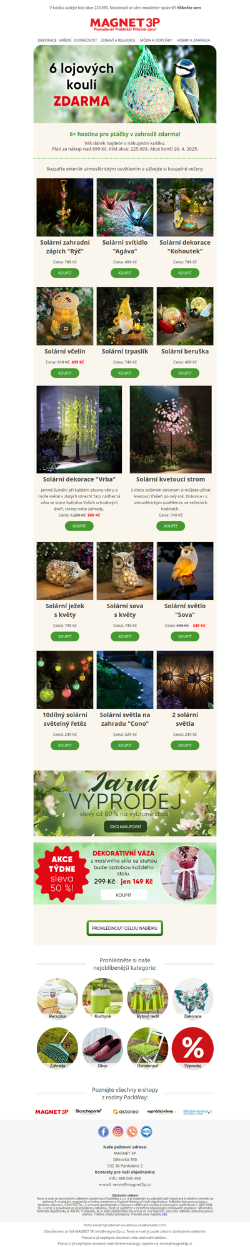The height and width of the screenshot is (1247, 250).
Task: Click PROHLÉDNOUT CELOU NABÍDKU button
Action: (x=124, y=928)
